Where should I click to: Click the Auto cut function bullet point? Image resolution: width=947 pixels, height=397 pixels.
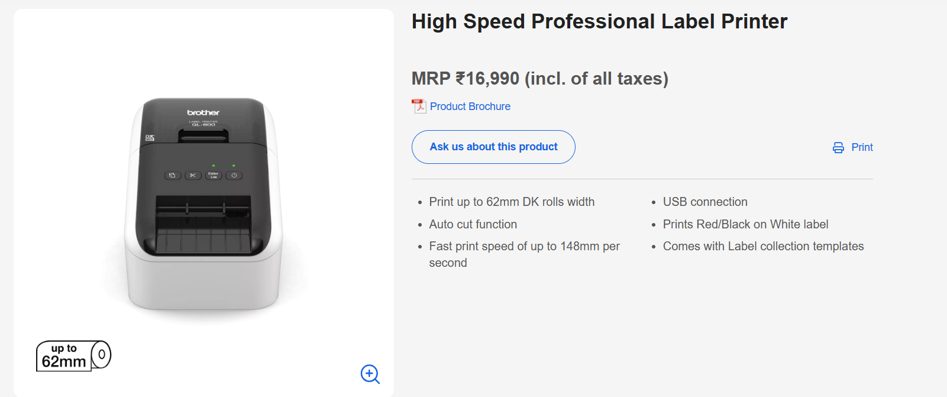(473, 224)
